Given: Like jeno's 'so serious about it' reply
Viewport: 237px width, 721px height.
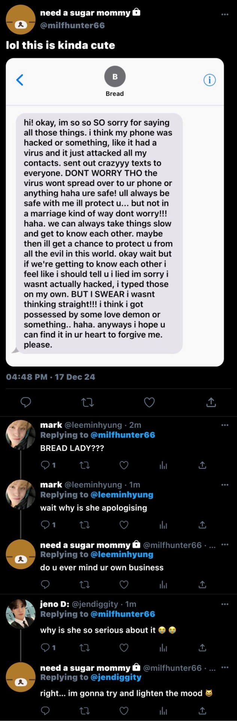Looking at the screenshot, I should pyautogui.click(x=124, y=647).
